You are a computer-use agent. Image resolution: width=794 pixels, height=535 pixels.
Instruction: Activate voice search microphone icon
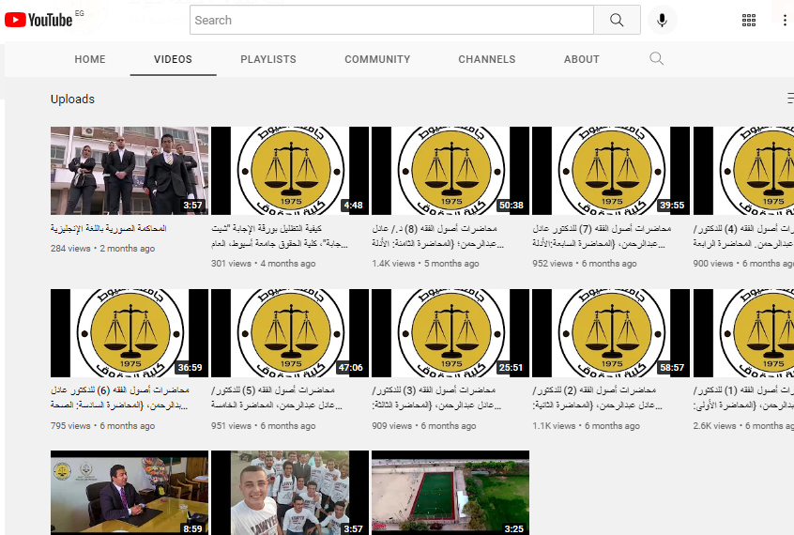point(662,20)
